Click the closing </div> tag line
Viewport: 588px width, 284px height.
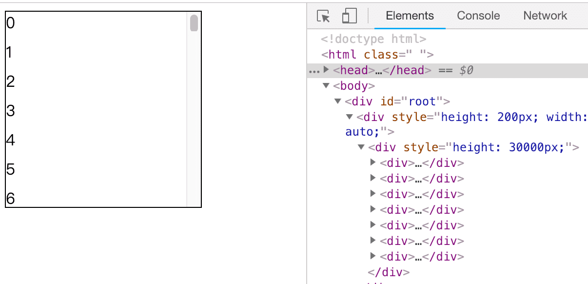tap(389, 272)
